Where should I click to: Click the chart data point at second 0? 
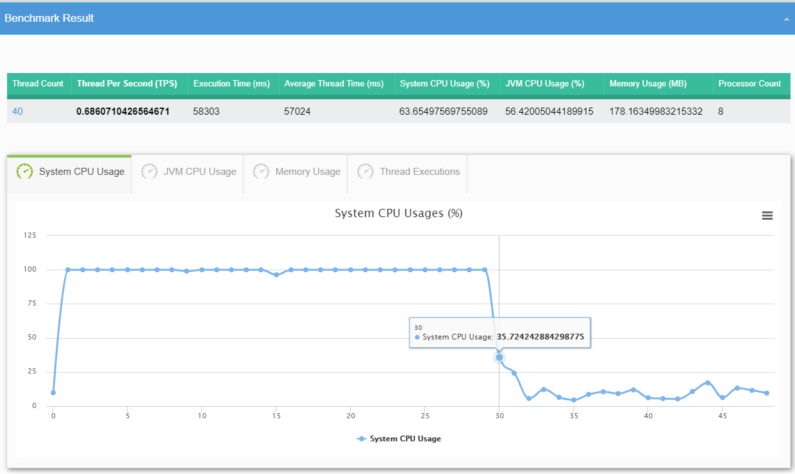click(x=53, y=393)
